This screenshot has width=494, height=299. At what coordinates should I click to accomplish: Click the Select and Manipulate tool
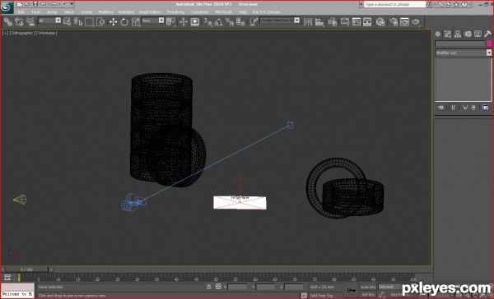[x=184, y=21]
